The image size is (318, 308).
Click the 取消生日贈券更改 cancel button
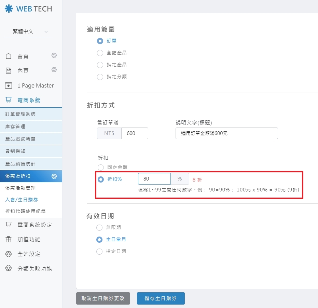pyautogui.click(x=103, y=298)
